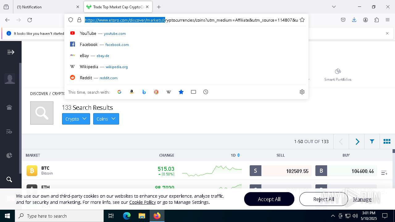Go to next page of results
Screen dimensions: 395x222
click(357, 142)
